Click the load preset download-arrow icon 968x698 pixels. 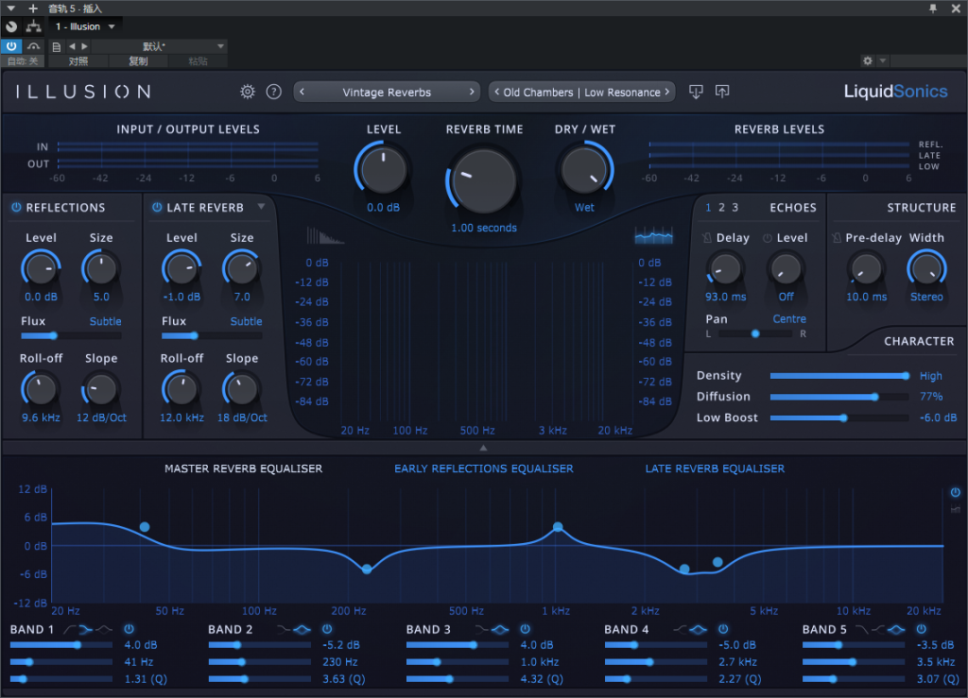(696, 92)
